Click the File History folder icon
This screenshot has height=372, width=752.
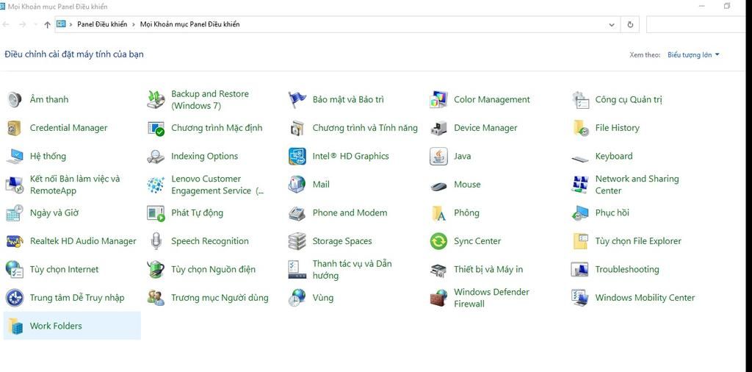(x=580, y=128)
